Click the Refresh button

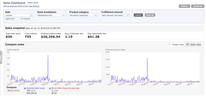pyautogui.click(x=184, y=6)
